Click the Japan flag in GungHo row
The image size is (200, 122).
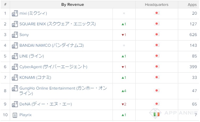click(x=156, y=90)
